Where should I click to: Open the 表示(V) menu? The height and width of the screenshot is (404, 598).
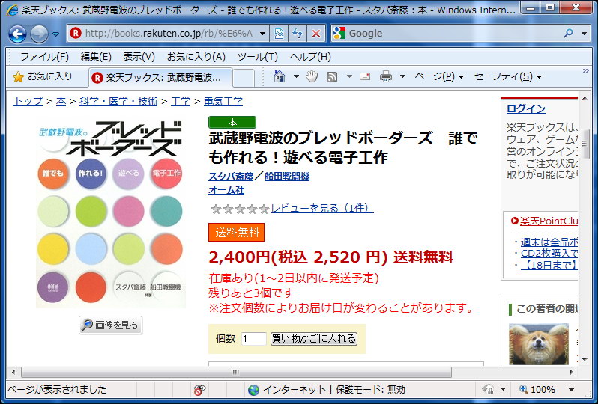point(139,57)
